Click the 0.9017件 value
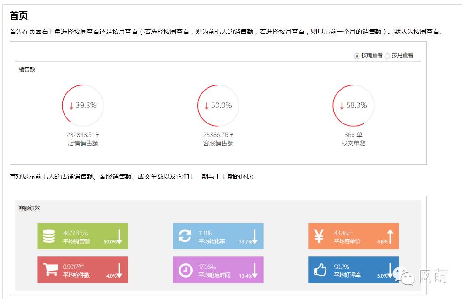This screenshot has width=462, height=299. pos(73,267)
